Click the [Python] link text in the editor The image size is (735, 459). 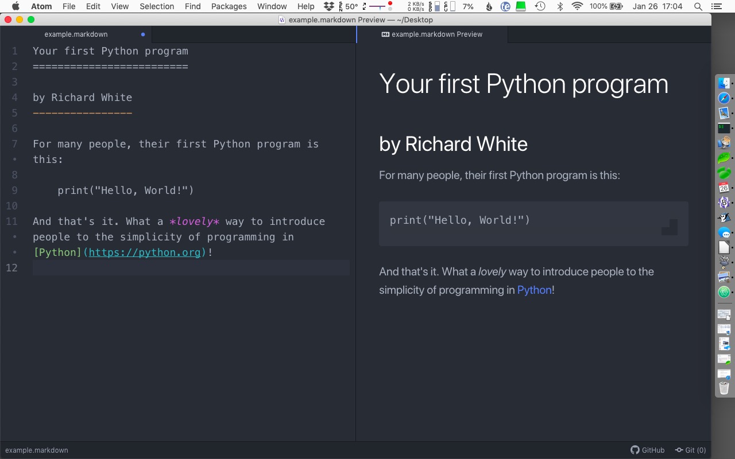(x=57, y=252)
